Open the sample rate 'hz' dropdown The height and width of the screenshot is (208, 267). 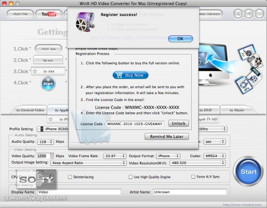213,129
